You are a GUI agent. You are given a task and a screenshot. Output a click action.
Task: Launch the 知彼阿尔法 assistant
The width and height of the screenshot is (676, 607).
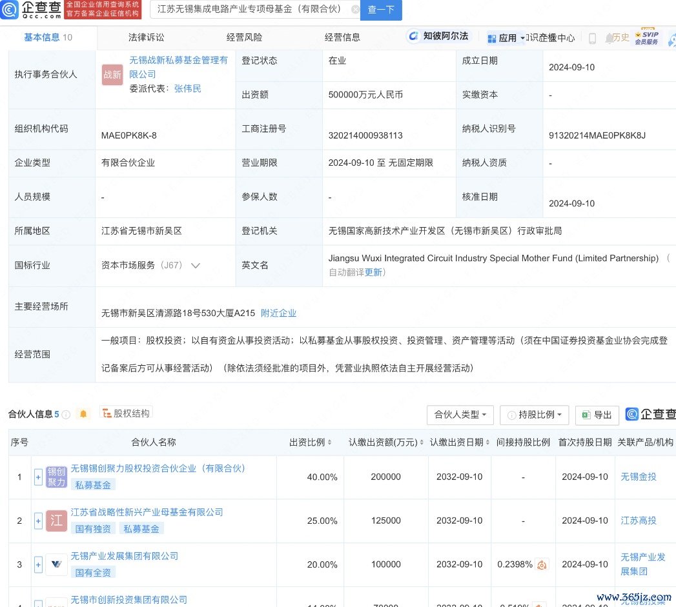pos(438,36)
